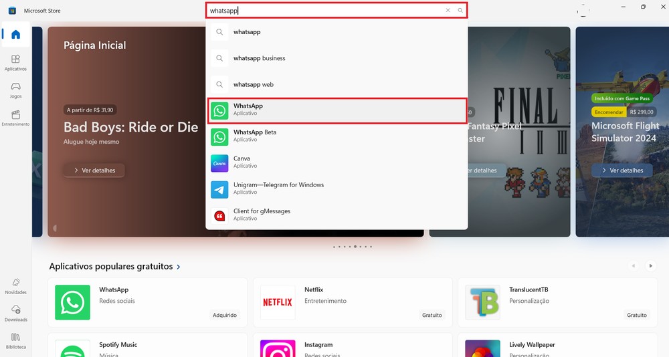
Task: Open Biblioteca in the sidebar
Action: point(16,341)
